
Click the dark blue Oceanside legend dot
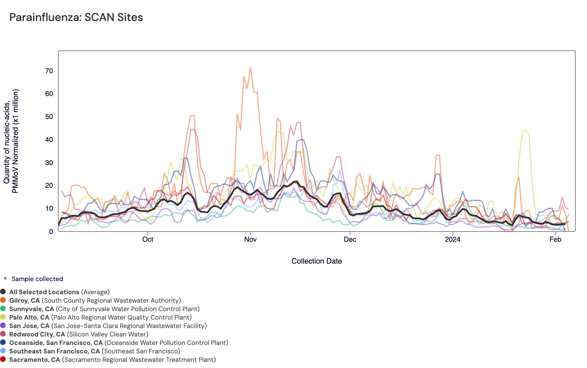[x=3, y=343]
